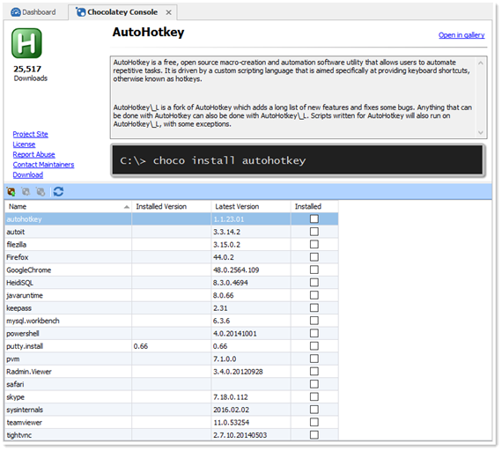Select the safari package name

(x=15, y=384)
